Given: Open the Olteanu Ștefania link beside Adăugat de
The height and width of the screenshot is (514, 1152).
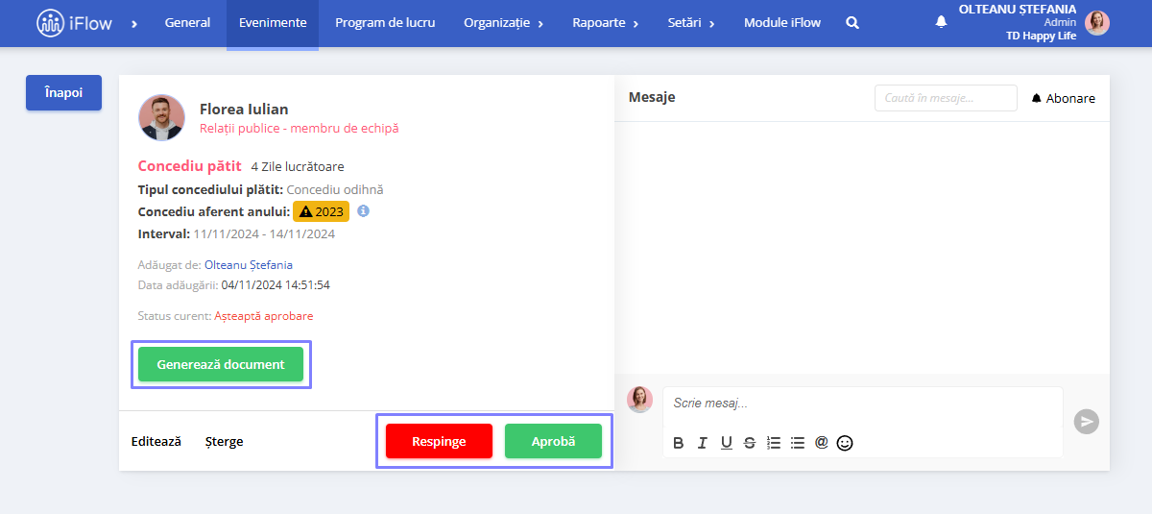Looking at the screenshot, I should [249, 264].
